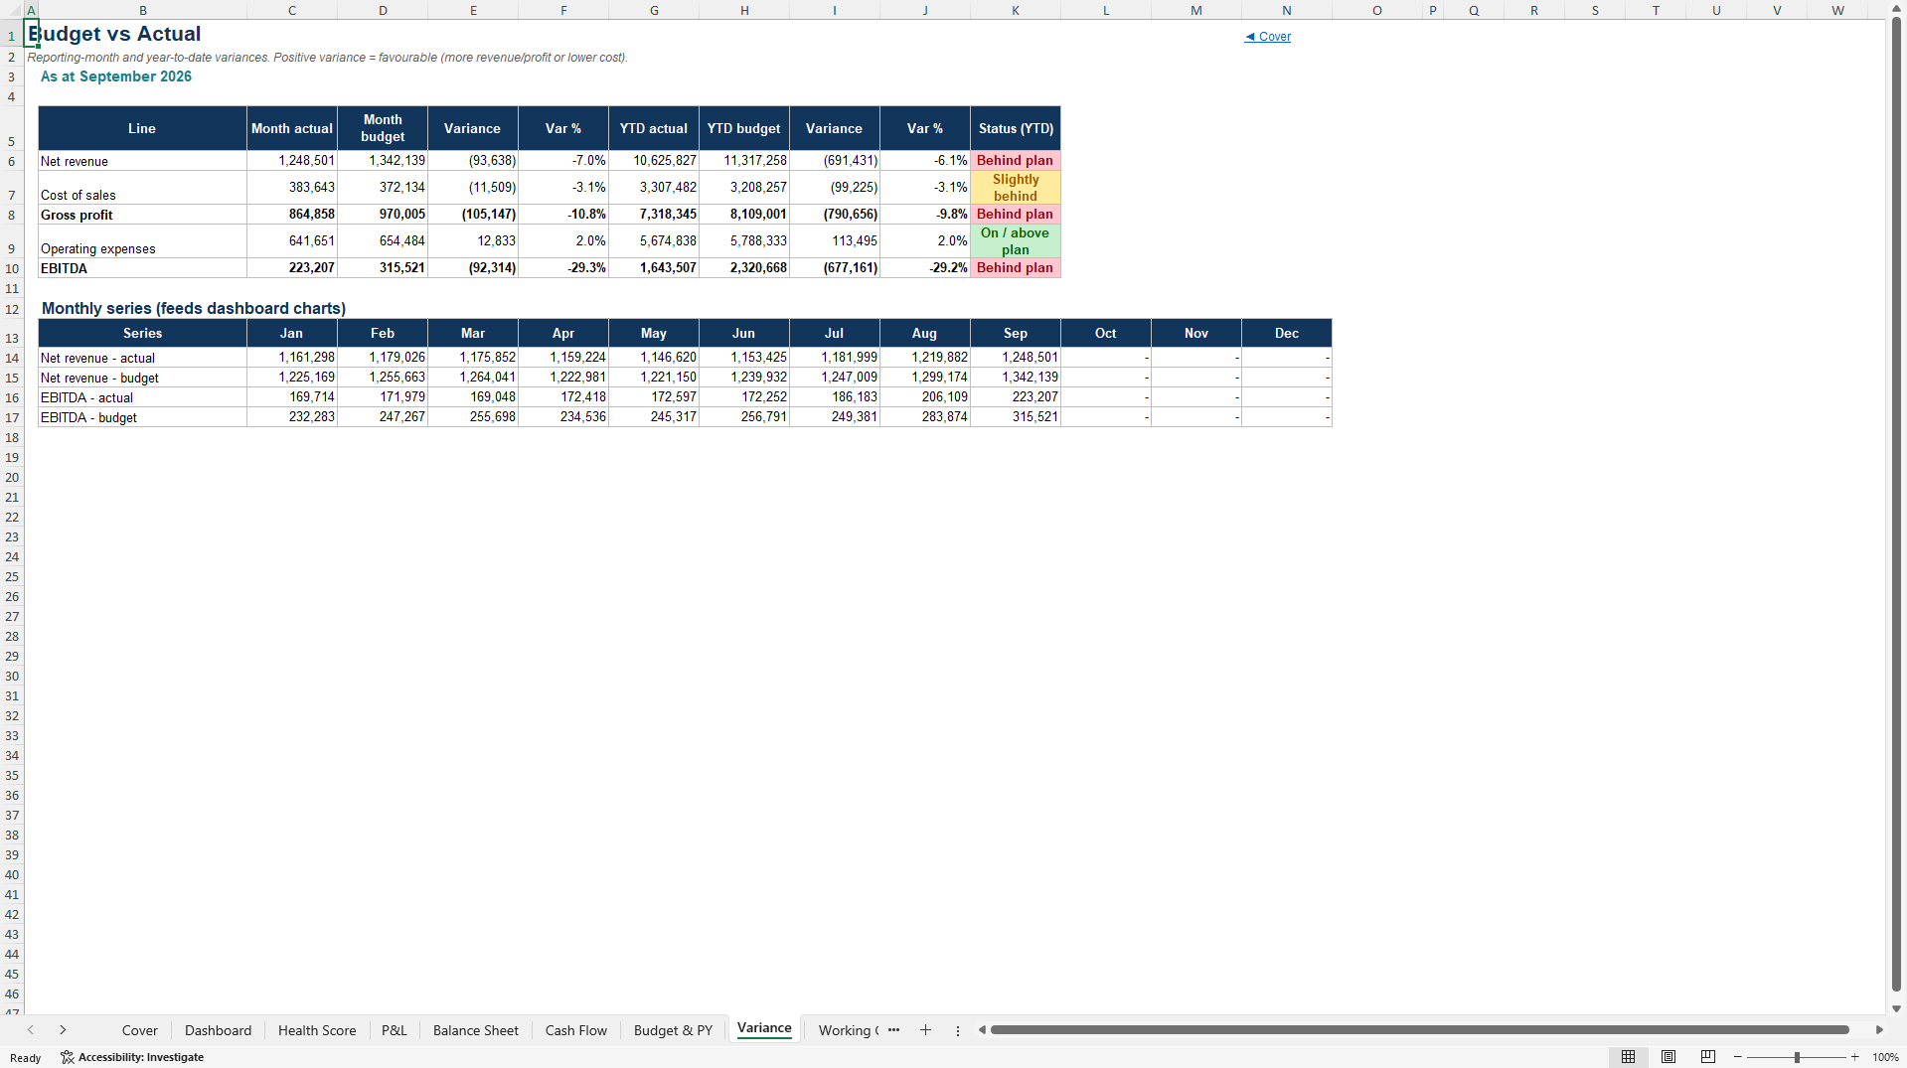
Task: Click the vertical scrollbar thumb
Action: (1896, 504)
